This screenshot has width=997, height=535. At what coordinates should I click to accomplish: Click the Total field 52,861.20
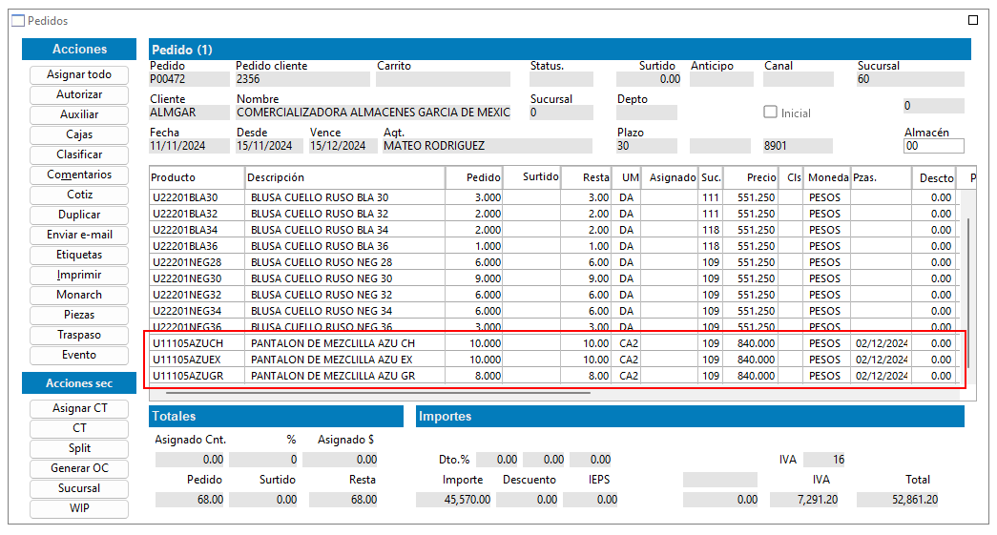[x=898, y=500]
